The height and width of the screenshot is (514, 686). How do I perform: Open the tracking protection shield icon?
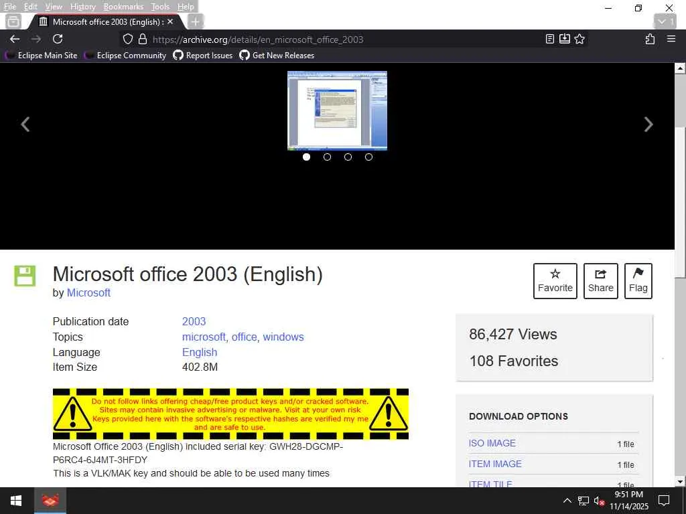127,39
